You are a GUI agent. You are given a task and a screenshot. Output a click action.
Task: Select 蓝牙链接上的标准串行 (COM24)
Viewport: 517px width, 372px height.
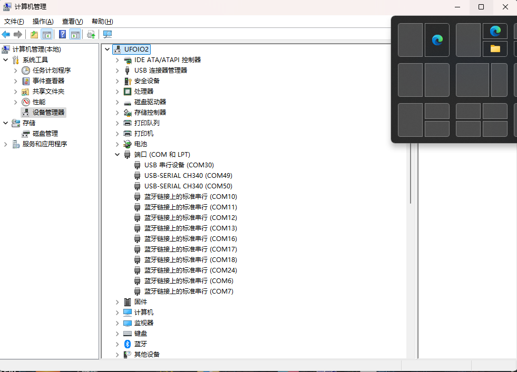191,270
